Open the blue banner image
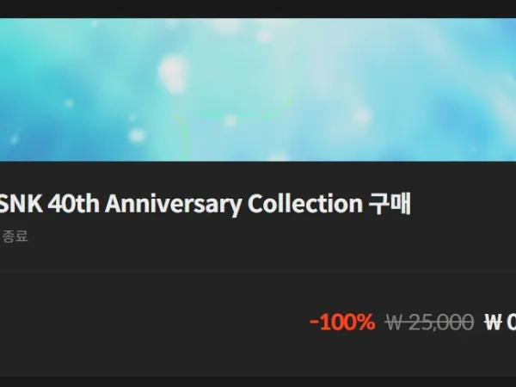 click(x=258, y=89)
